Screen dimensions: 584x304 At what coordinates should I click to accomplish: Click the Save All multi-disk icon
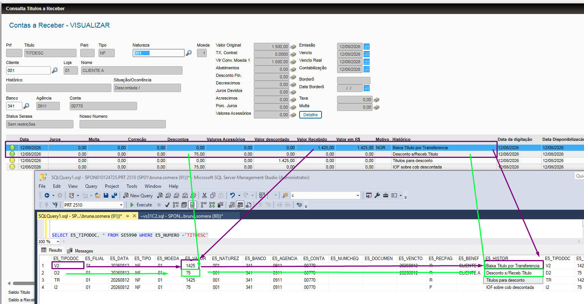[114, 195]
